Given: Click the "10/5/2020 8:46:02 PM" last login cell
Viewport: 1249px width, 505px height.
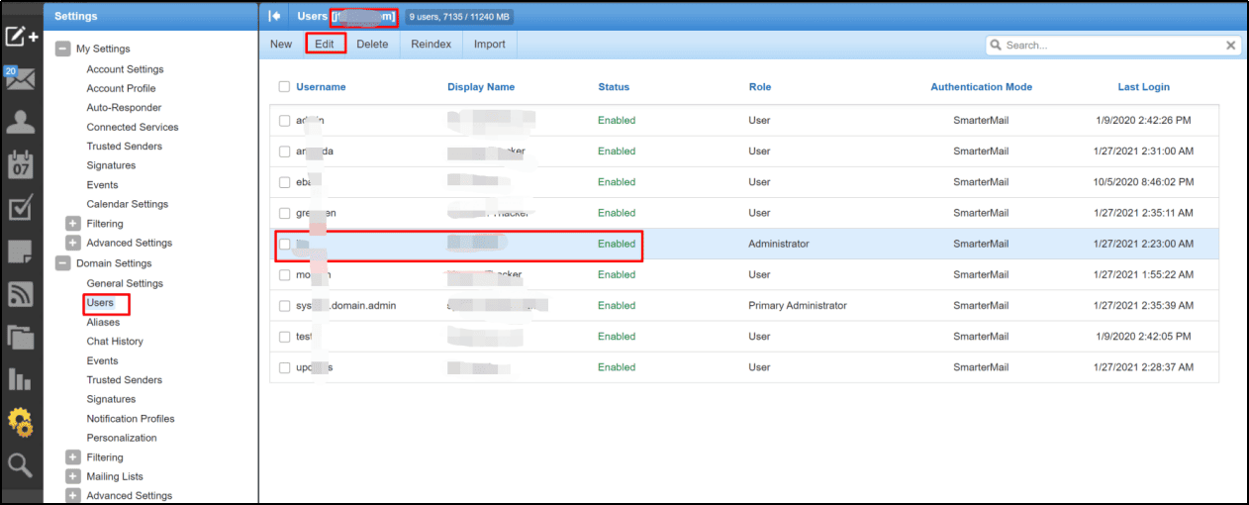Looking at the screenshot, I should pos(1143,182).
